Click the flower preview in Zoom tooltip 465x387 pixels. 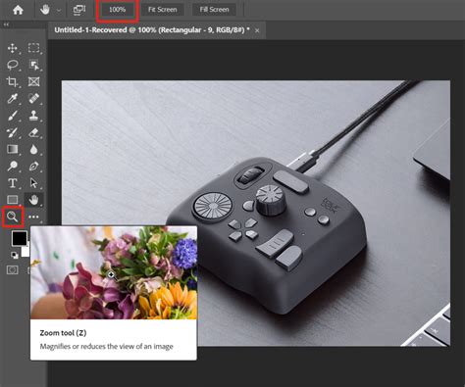tap(114, 272)
